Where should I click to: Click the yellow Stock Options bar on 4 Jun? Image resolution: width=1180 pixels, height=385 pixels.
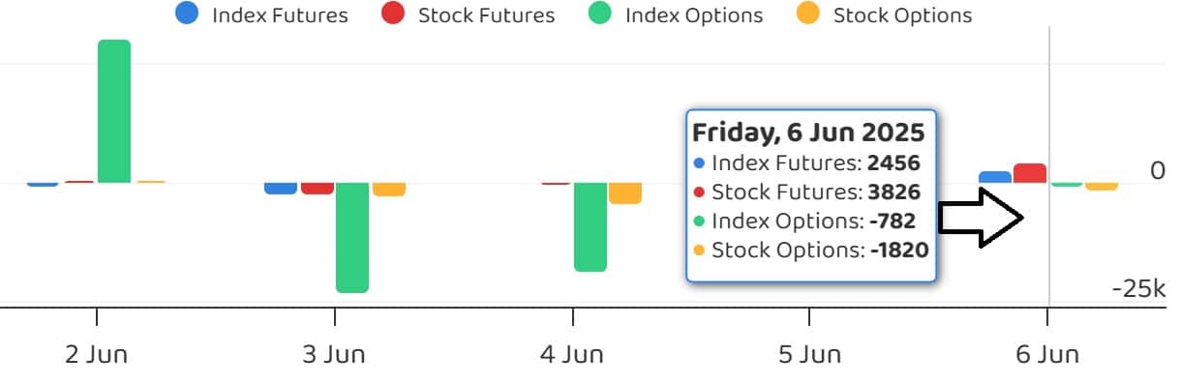coord(625,193)
